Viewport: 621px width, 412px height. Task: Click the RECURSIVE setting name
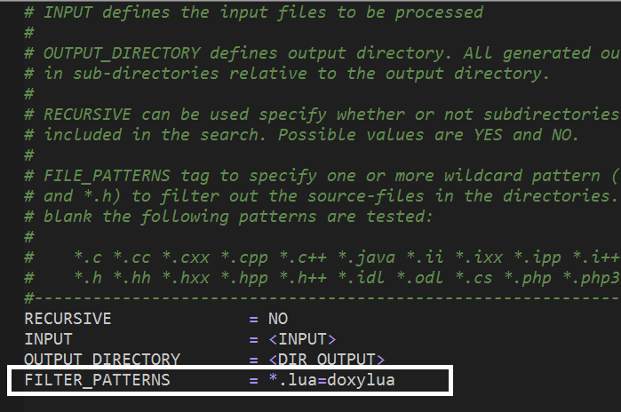pyautogui.click(x=68, y=319)
